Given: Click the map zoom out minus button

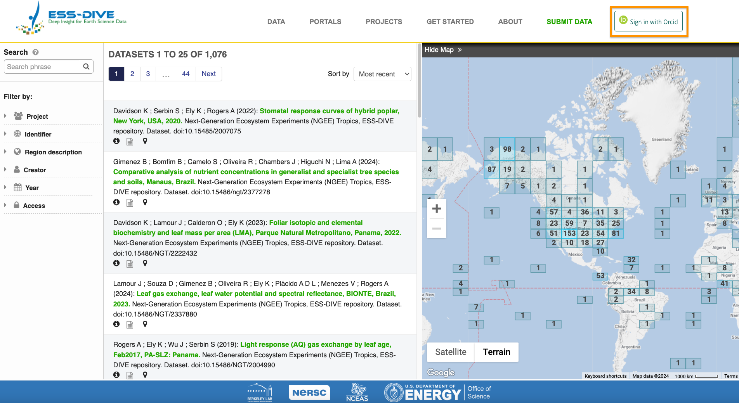Looking at the screenshot, I should click(437, 228).
